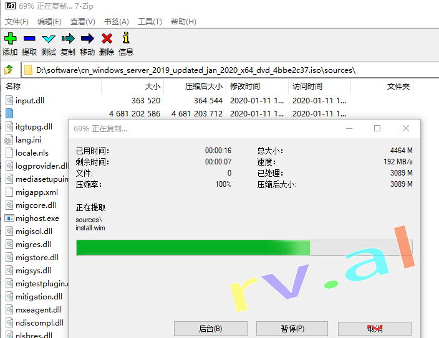Click the install.wim file name text

[90, 228]
